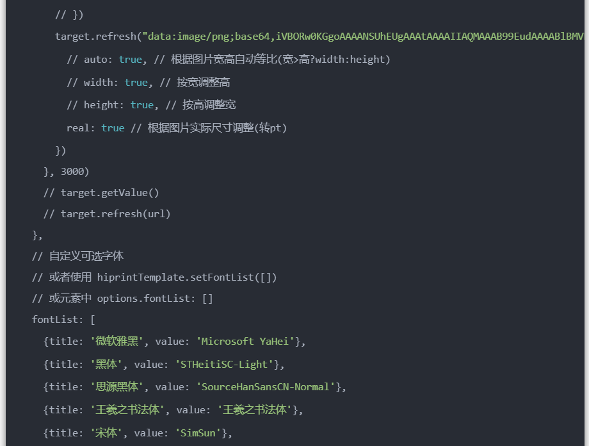
Task: Click the "options.fontList: []" comment text
Action: [x=155, y=299]
